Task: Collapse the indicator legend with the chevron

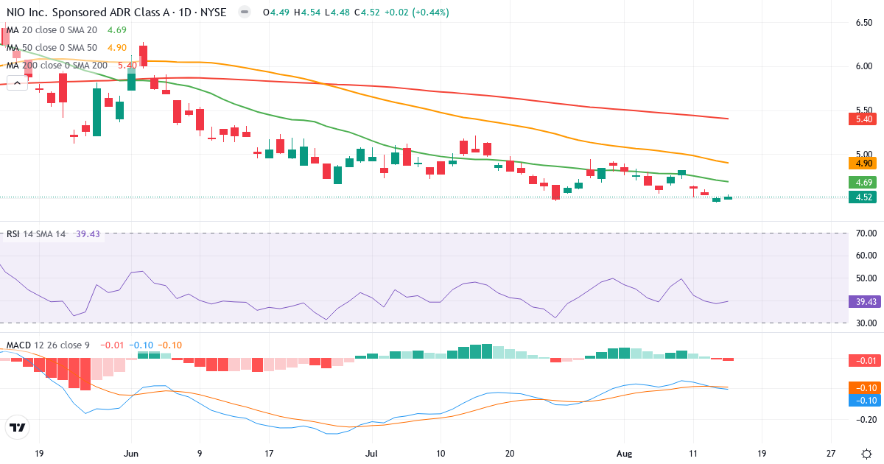Action: [18, 84]
